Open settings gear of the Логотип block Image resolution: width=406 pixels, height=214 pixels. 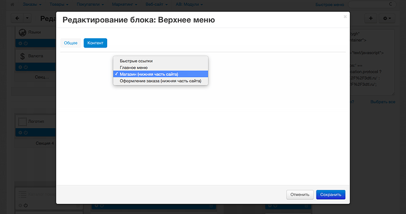click(20, 132)
